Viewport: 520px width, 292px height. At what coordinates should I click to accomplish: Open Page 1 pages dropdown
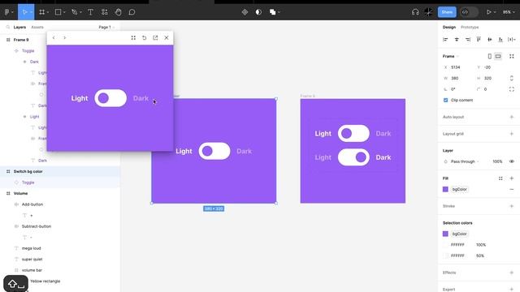(106, 27)
